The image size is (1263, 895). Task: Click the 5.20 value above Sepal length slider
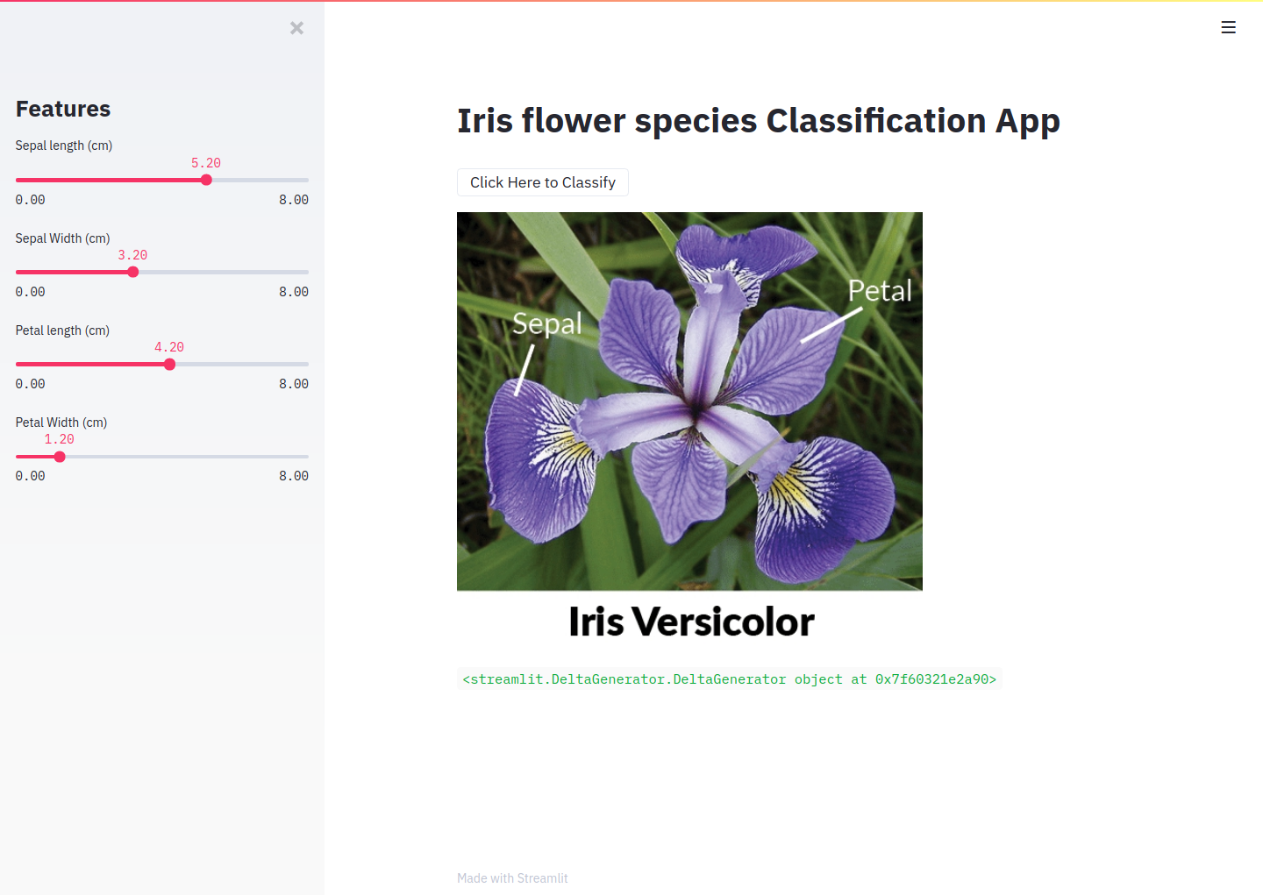tap(206, 163)
